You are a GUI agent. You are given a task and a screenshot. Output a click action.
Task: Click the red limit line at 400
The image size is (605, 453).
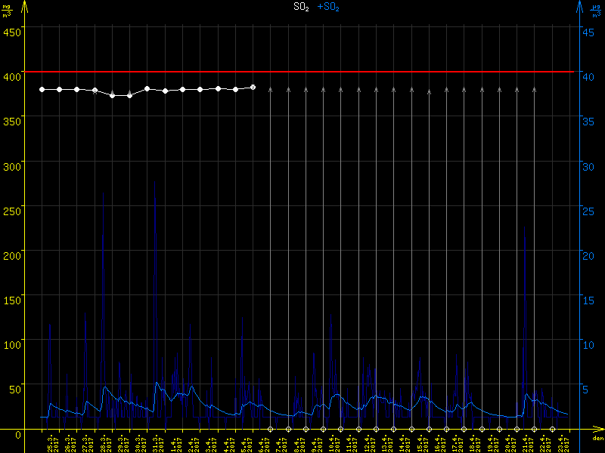pos(302,72)
